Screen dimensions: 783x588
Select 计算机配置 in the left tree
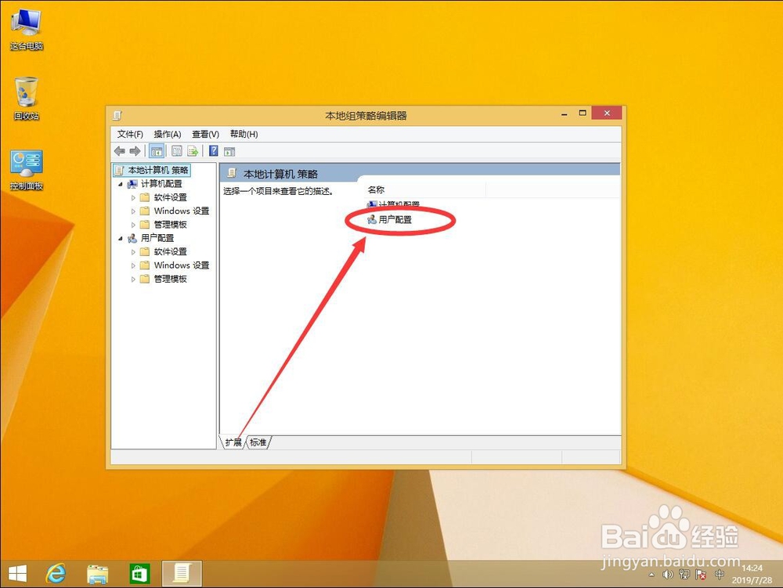tap(161, 184)
